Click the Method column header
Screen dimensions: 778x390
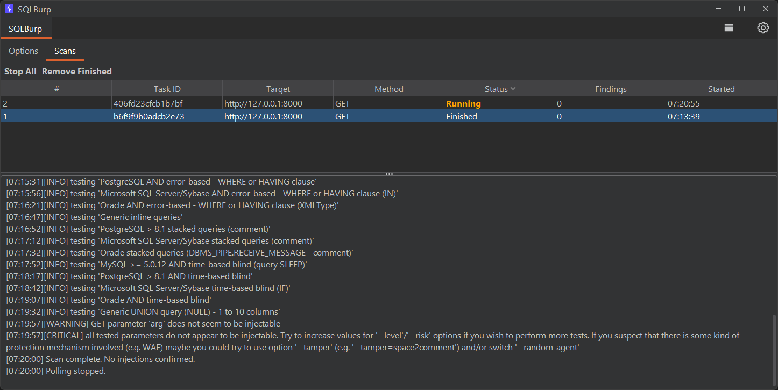[389, 89]
